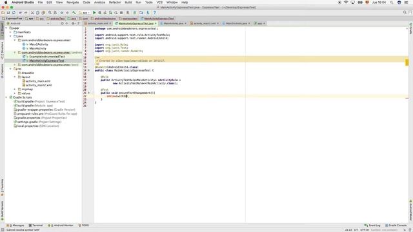
Task: Close the MainActivityEspressoTest.java tab
Action: point(156,23)
